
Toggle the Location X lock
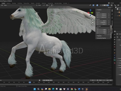[109, 14]
